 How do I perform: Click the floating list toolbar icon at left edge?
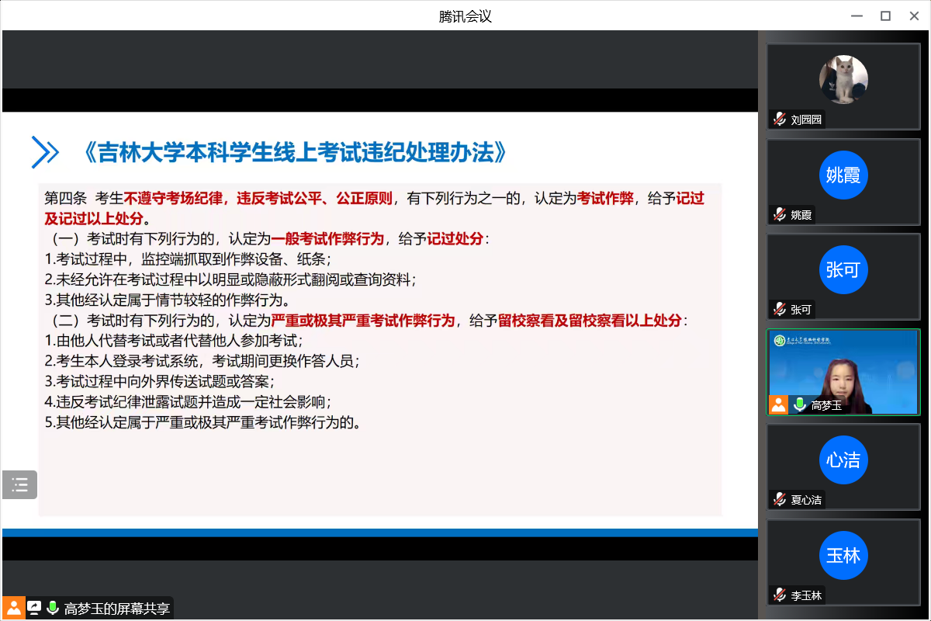[x=19, y=485]
